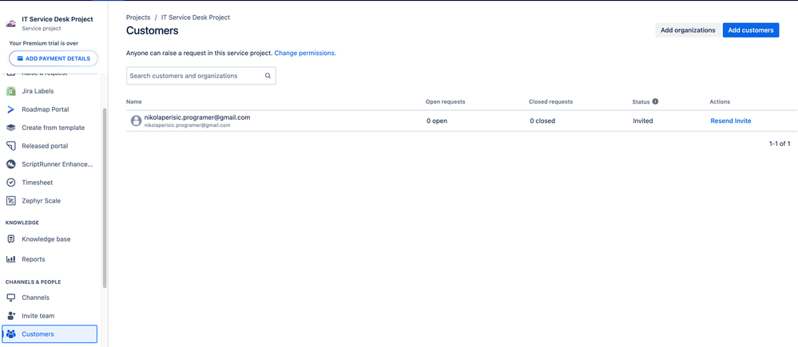Click the Add organizations button
The height and width of the screenshot is (347, 798).
(688, 30)
